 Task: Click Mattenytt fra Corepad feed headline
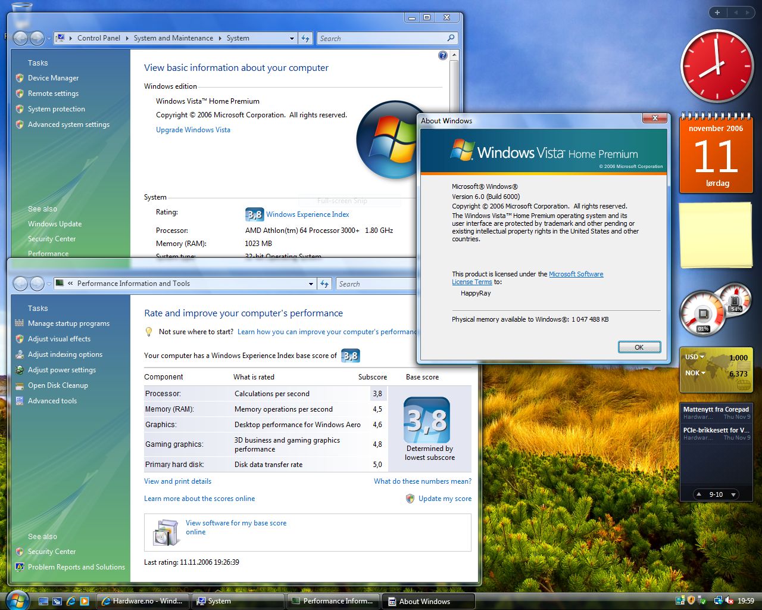point(716,409)
